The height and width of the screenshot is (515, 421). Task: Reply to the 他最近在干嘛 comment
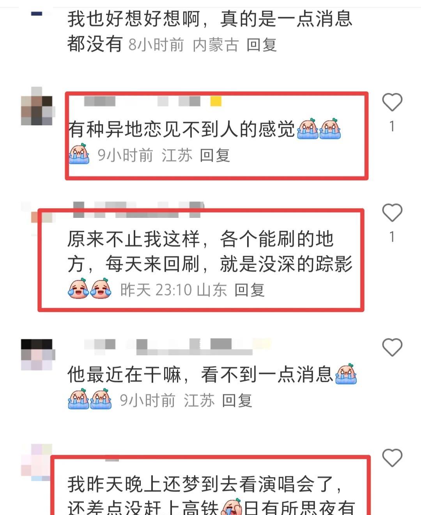pyautogui.click(x=237, y=401)
